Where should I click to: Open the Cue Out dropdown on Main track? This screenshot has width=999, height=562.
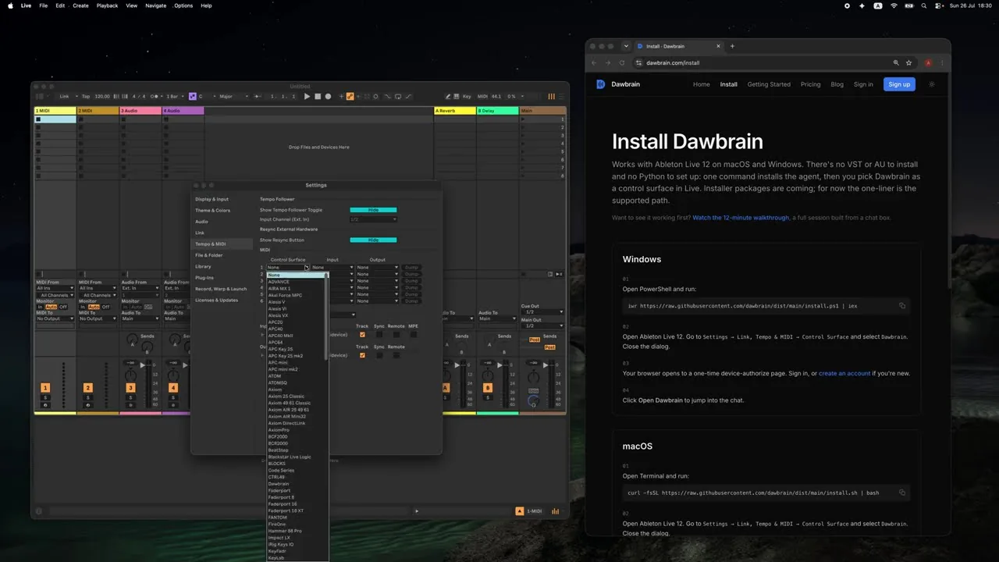(x=542, y=312)
